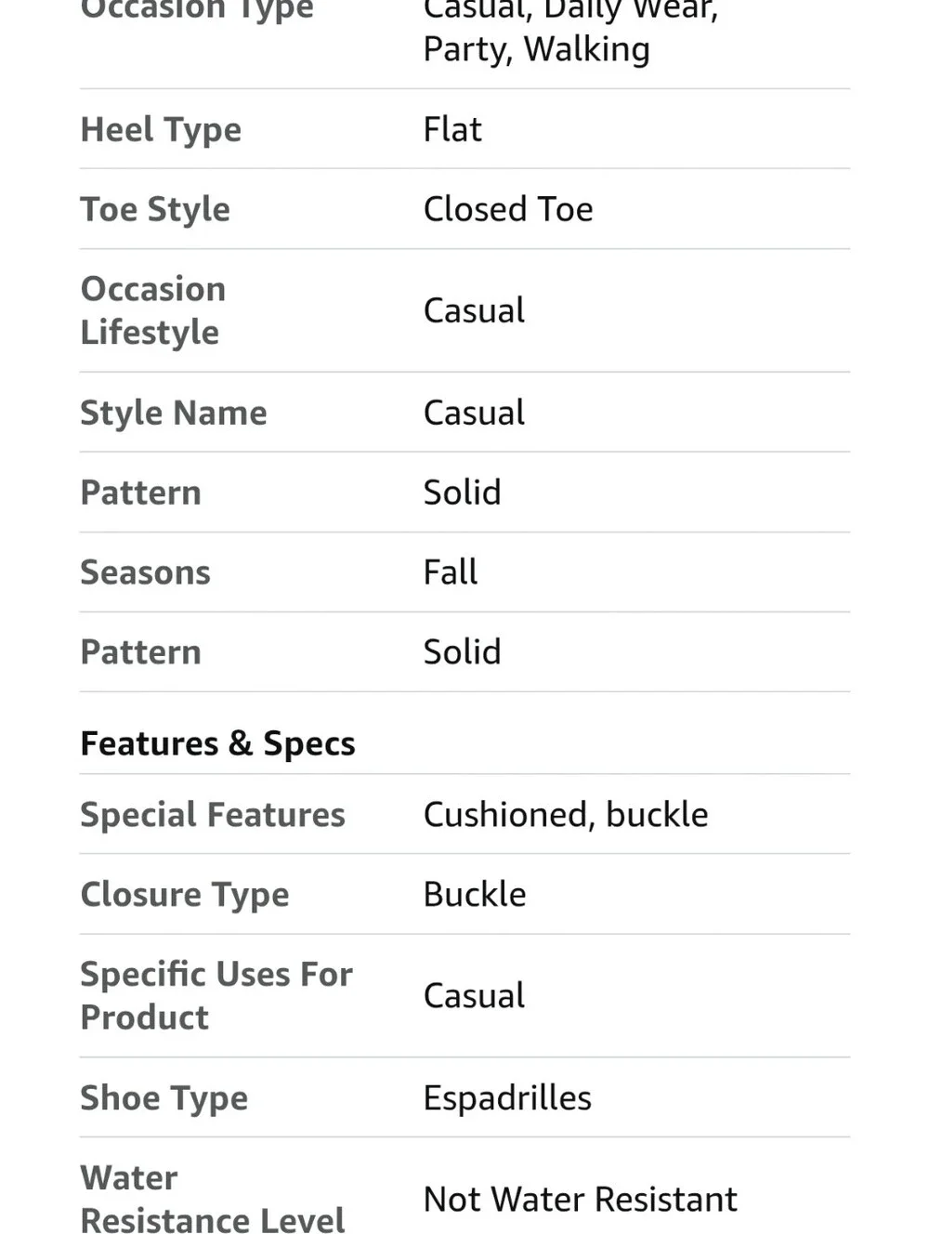929x1234 pixels.
Task: Select the Fall seasons value
Action: (451, 571)
